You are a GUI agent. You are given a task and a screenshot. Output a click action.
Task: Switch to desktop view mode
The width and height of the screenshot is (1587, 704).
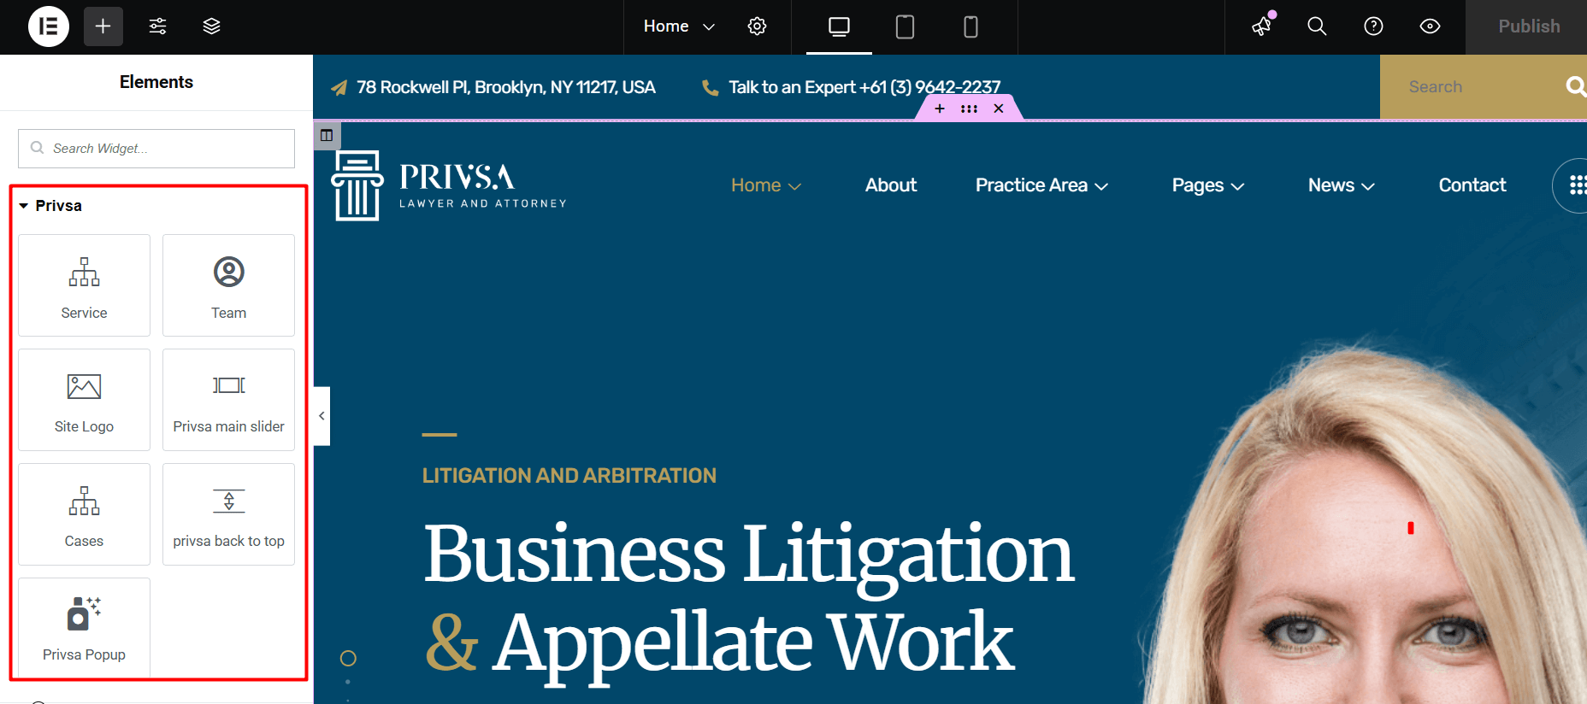(839, 26)
